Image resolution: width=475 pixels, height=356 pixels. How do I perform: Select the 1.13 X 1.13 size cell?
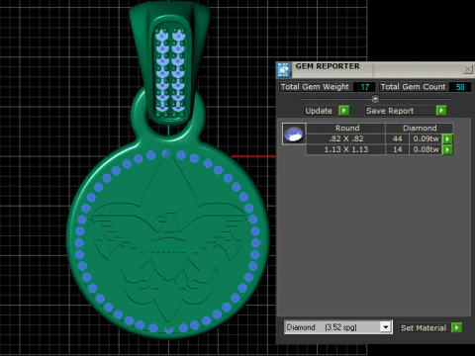(345, 149)
